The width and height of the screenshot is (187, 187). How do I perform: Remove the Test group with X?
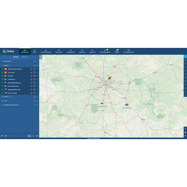pos(37,101)
